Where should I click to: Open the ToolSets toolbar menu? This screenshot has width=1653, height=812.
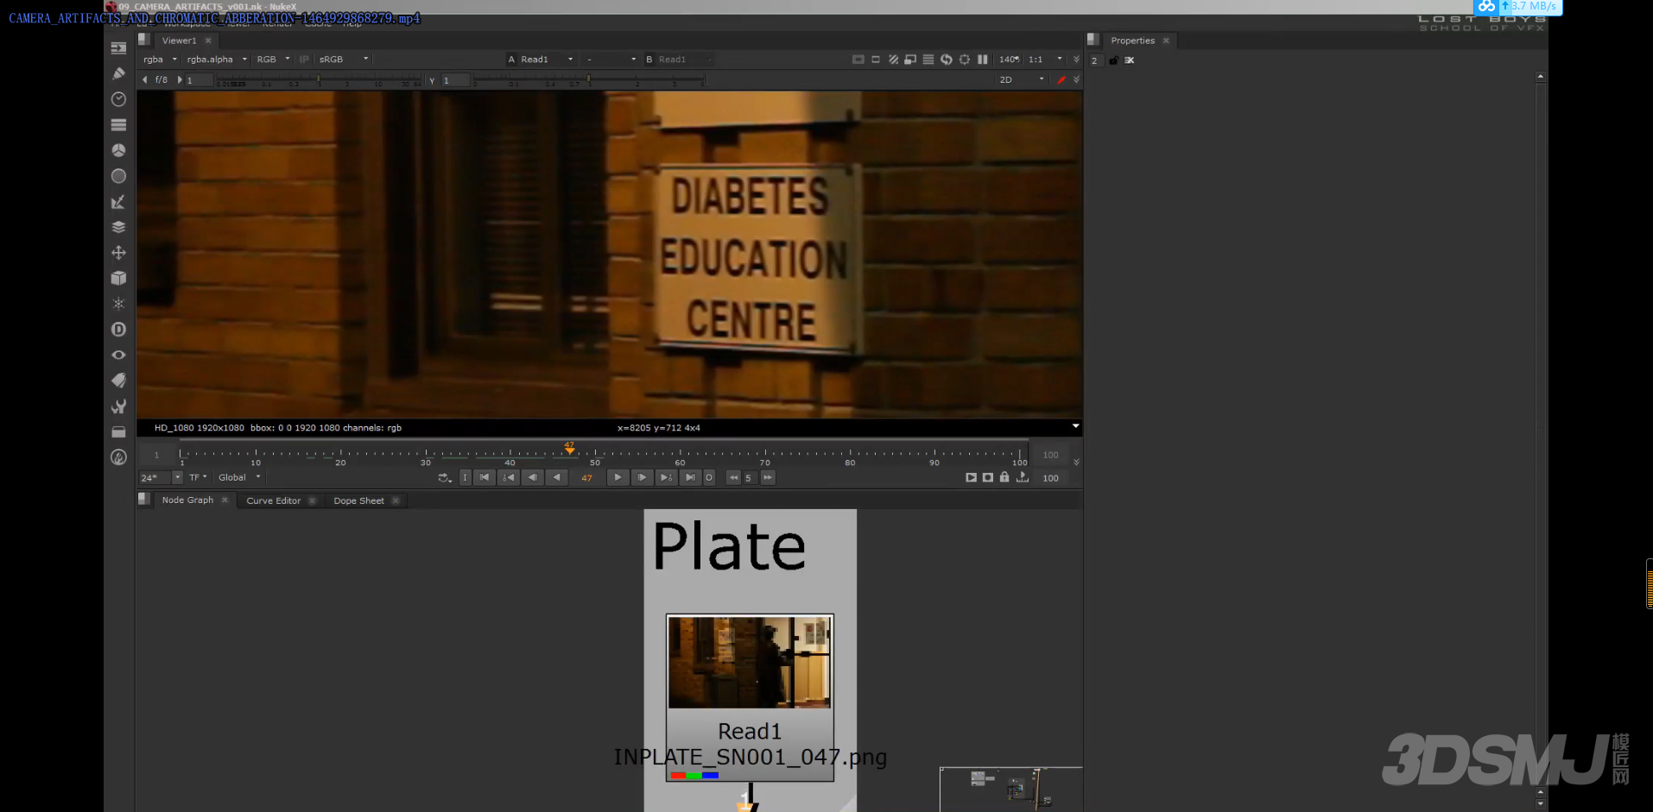point(119,406)
